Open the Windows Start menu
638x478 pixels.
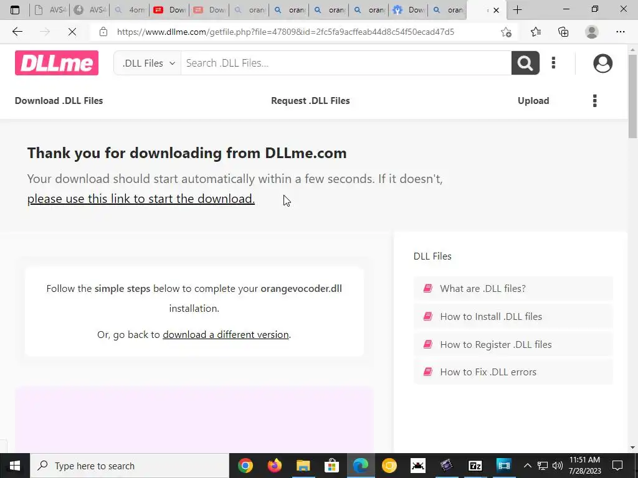15,466
